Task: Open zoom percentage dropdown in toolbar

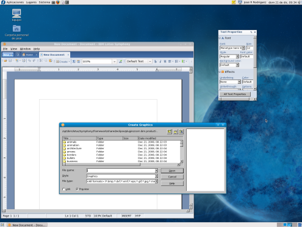Action: [115, 61]
